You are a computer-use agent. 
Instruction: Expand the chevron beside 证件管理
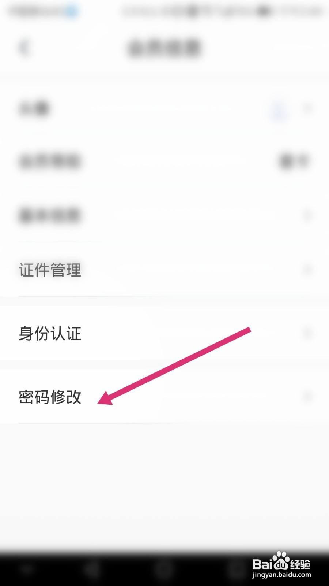pyautogui.click(x=308, y=270)
